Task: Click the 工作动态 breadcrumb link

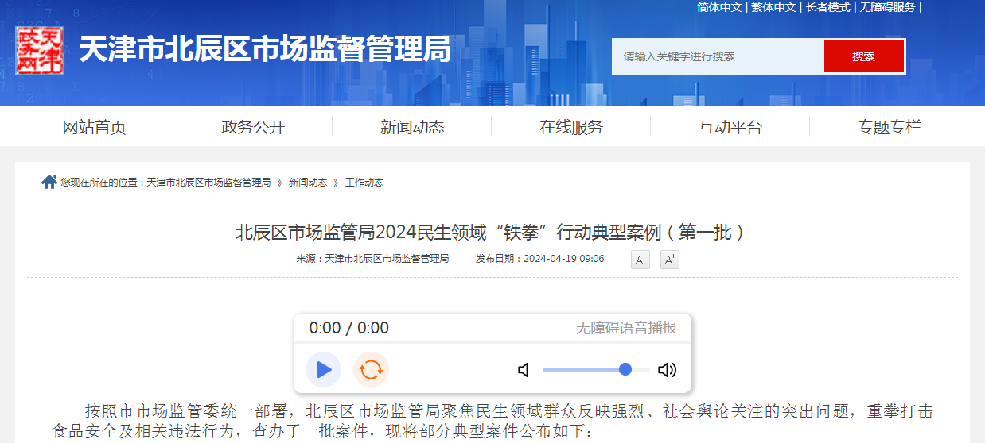Action: pos(364,183)
